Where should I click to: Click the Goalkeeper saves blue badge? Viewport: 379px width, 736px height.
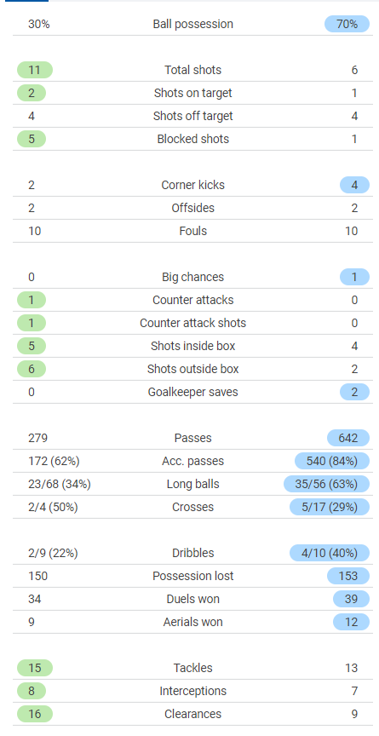(x=354, y=392)
